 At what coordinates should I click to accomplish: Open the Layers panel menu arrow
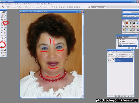[133, 52]
